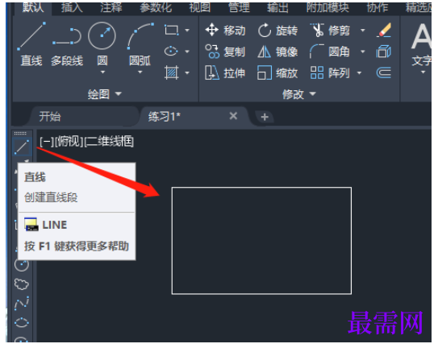Expand the 绘图 draw panel
The image size is (438, 348).
click(x=105, y=94)
